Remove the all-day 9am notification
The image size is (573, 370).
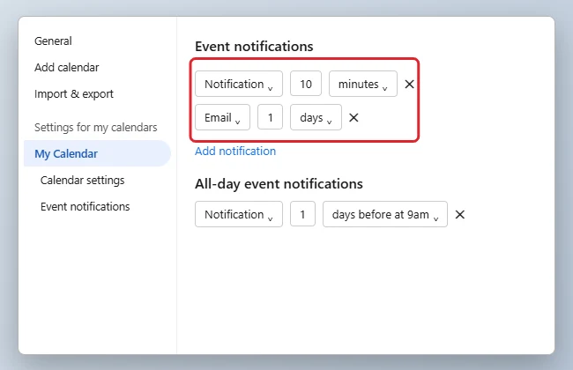click(x=460, y=214)
